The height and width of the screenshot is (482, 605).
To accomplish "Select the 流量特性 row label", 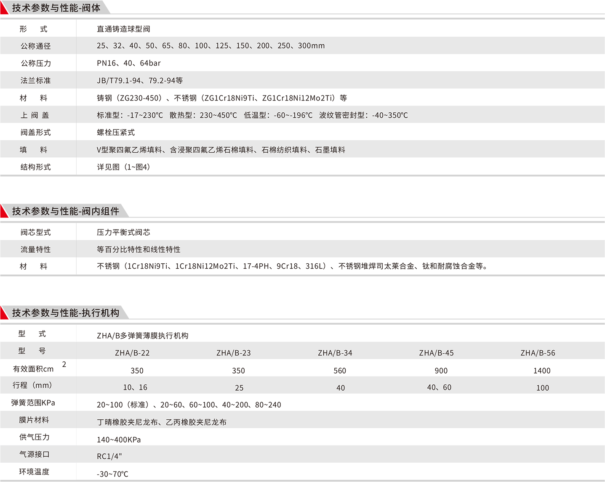I will pos(36,249).
